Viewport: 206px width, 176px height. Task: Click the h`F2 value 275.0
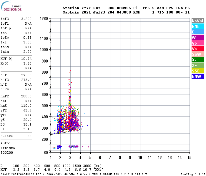coord(26,80)
